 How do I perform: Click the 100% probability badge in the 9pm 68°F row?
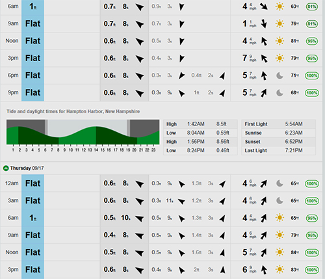click(x=312, y=93)
